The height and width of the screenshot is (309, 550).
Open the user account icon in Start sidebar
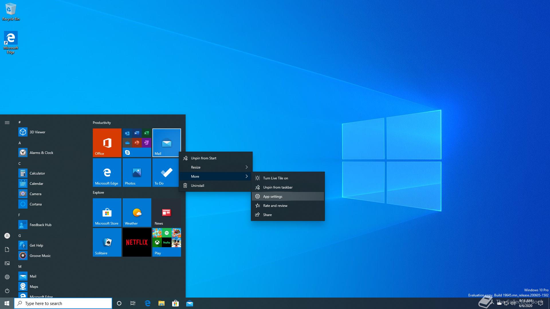click(x=7, y=236)
